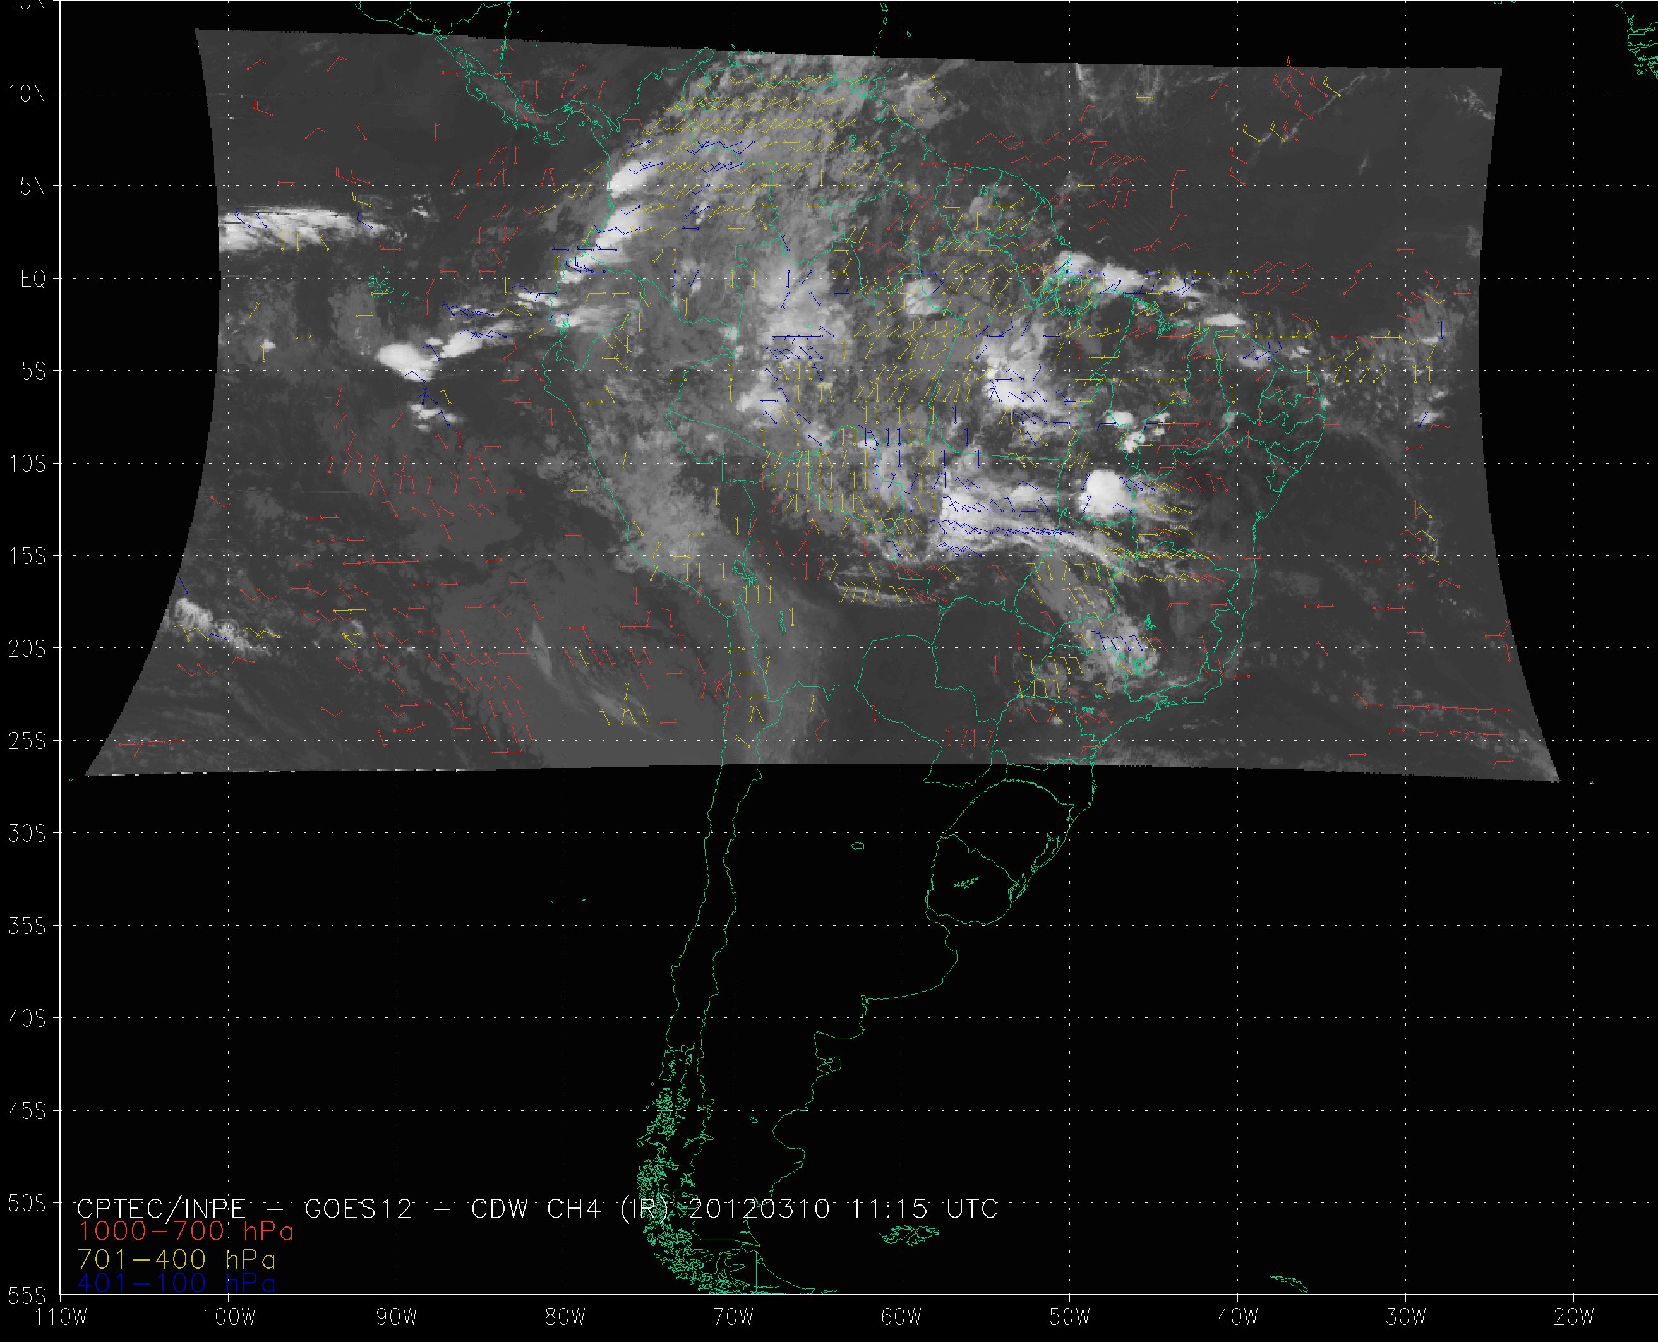This screenshot has height=1342, width=1658.
Task: Click the 20W longitude axis label
Action: tap(1574, 1317)
